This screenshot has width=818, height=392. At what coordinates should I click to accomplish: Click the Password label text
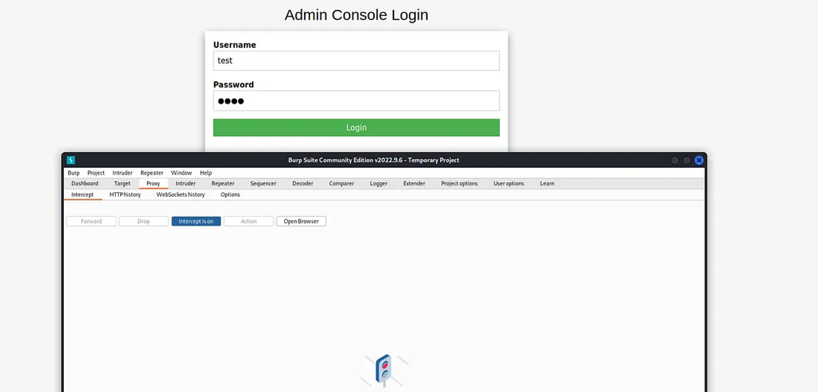(x=234, y=85)
